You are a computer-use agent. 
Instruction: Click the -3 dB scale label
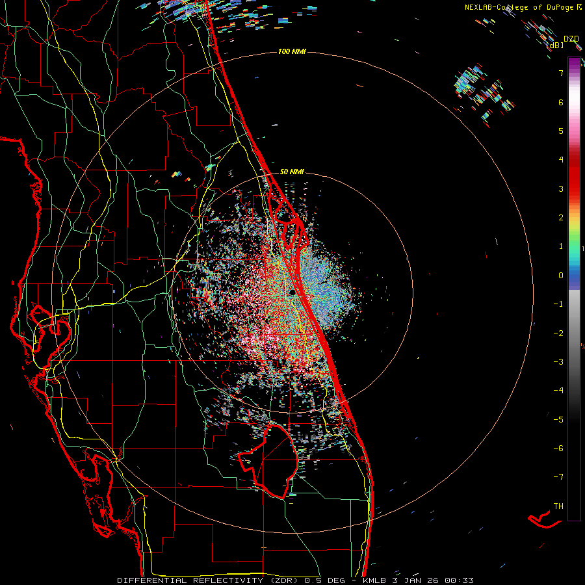pos(558,362)
